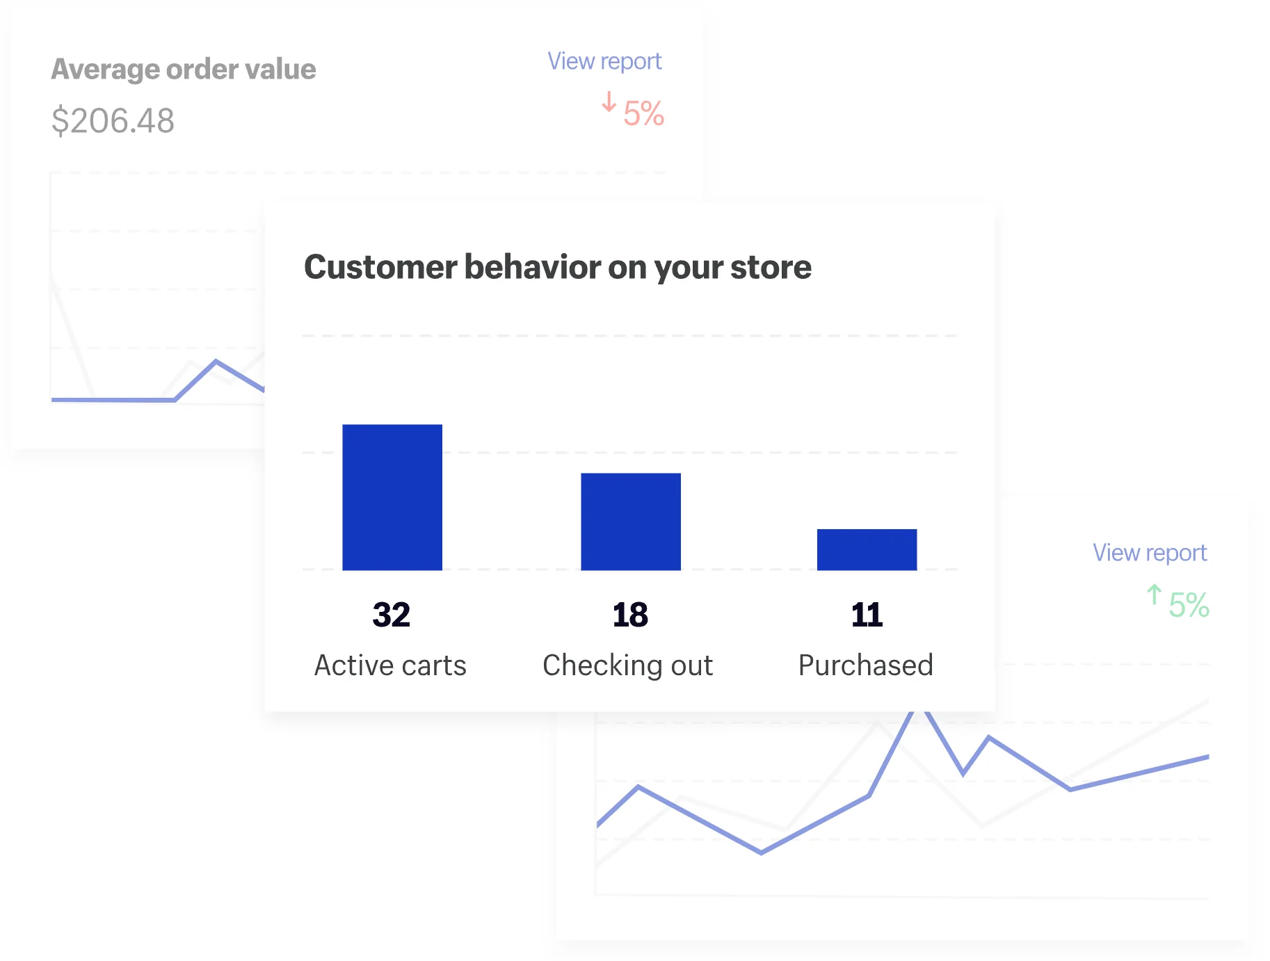This screenshot has height=961, width=1270.
Task: Click the number 11 above Purchased
Action: pos(867,615)
